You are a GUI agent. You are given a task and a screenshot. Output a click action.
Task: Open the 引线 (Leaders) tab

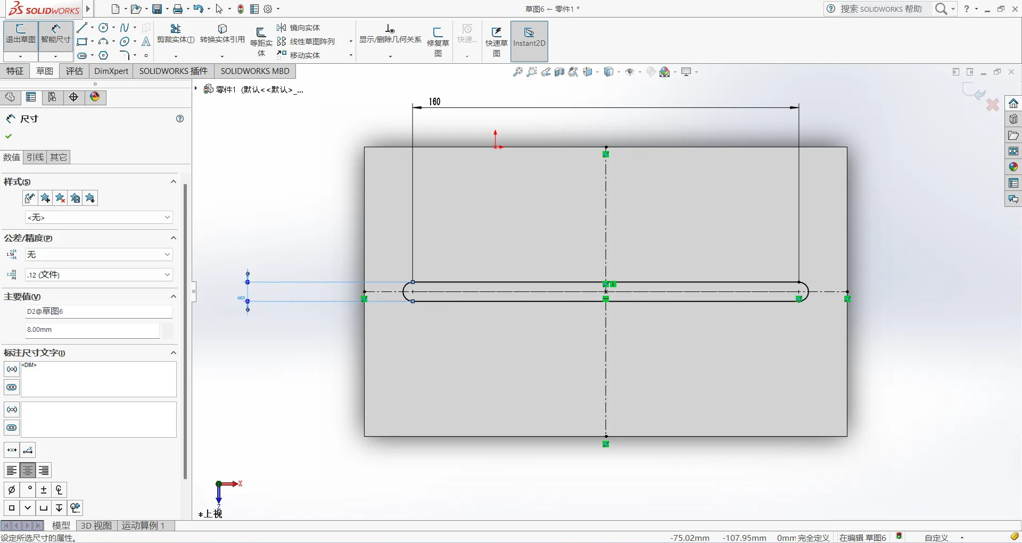click(35, 157)
